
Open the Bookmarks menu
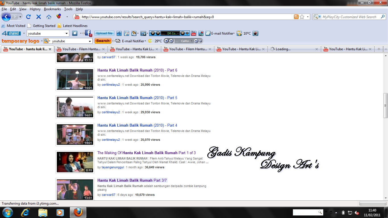point(52,9)
